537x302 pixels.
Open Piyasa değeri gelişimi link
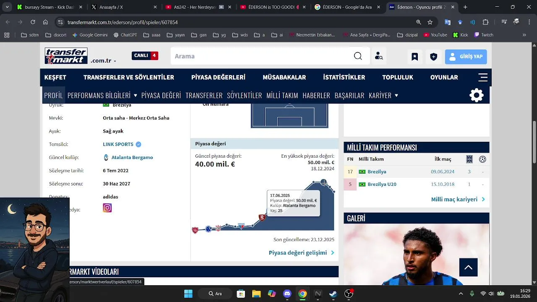(302, 253)
